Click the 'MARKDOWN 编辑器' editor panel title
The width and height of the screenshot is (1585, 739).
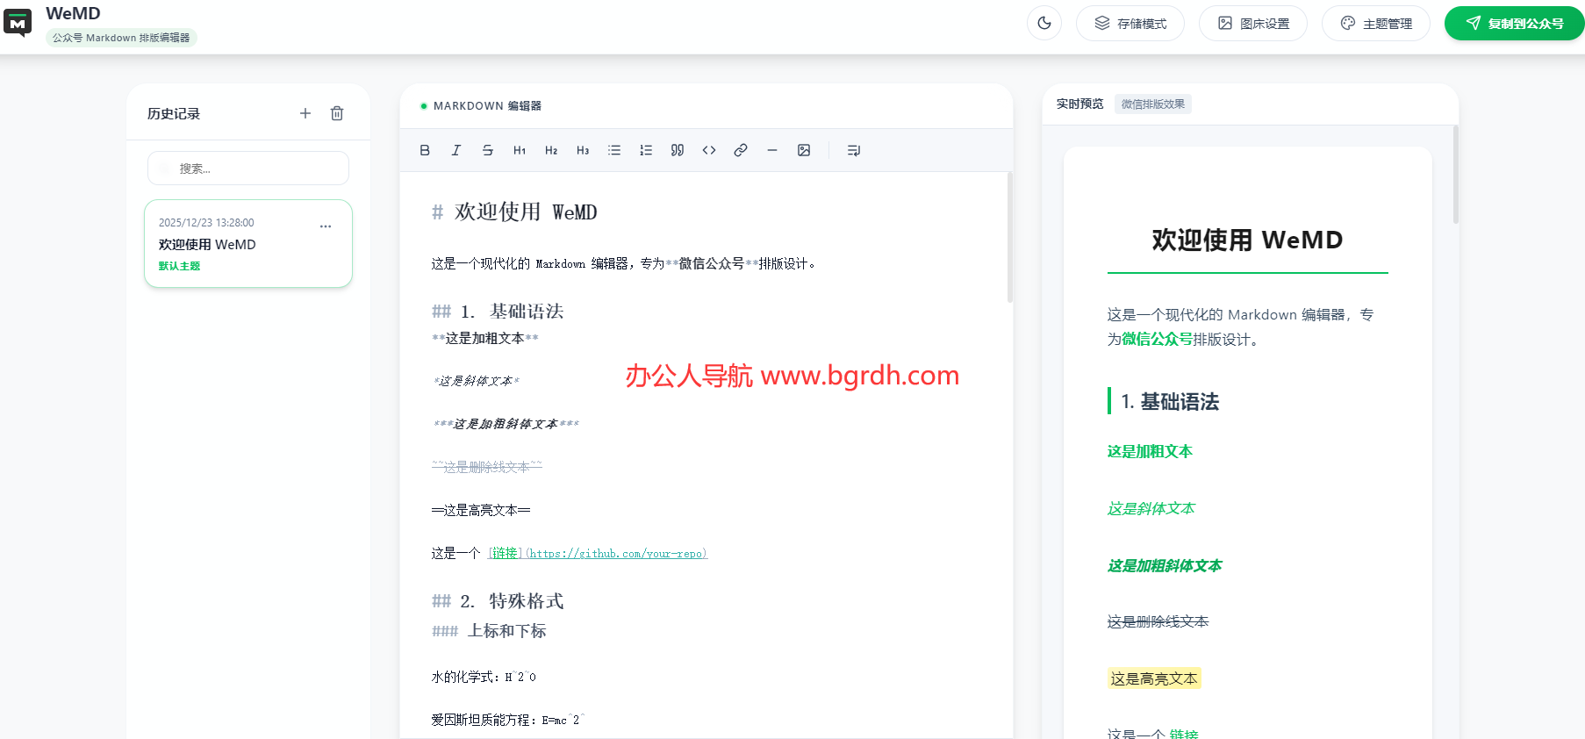click(487, 105)
